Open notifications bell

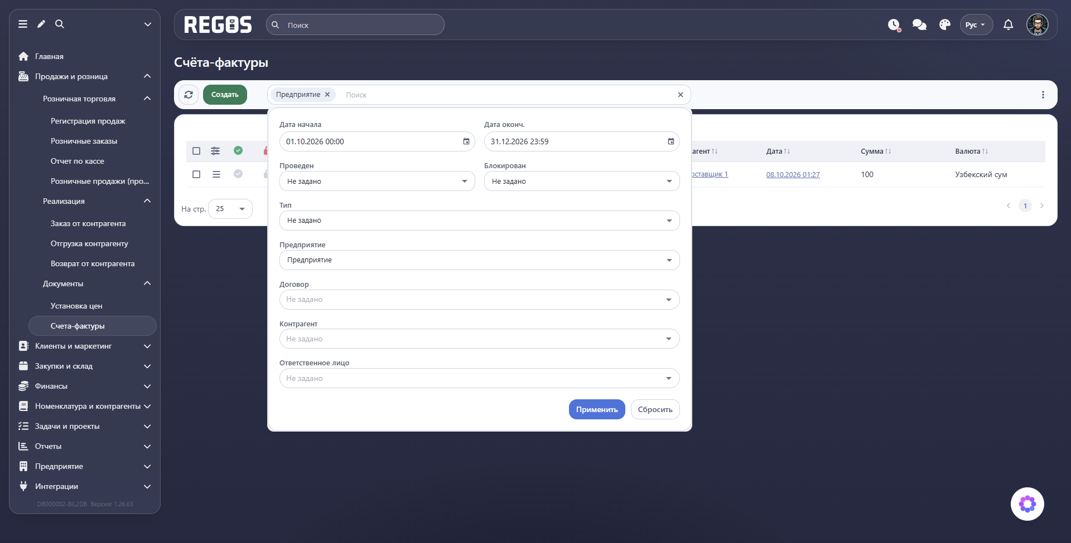point(1008,25)
